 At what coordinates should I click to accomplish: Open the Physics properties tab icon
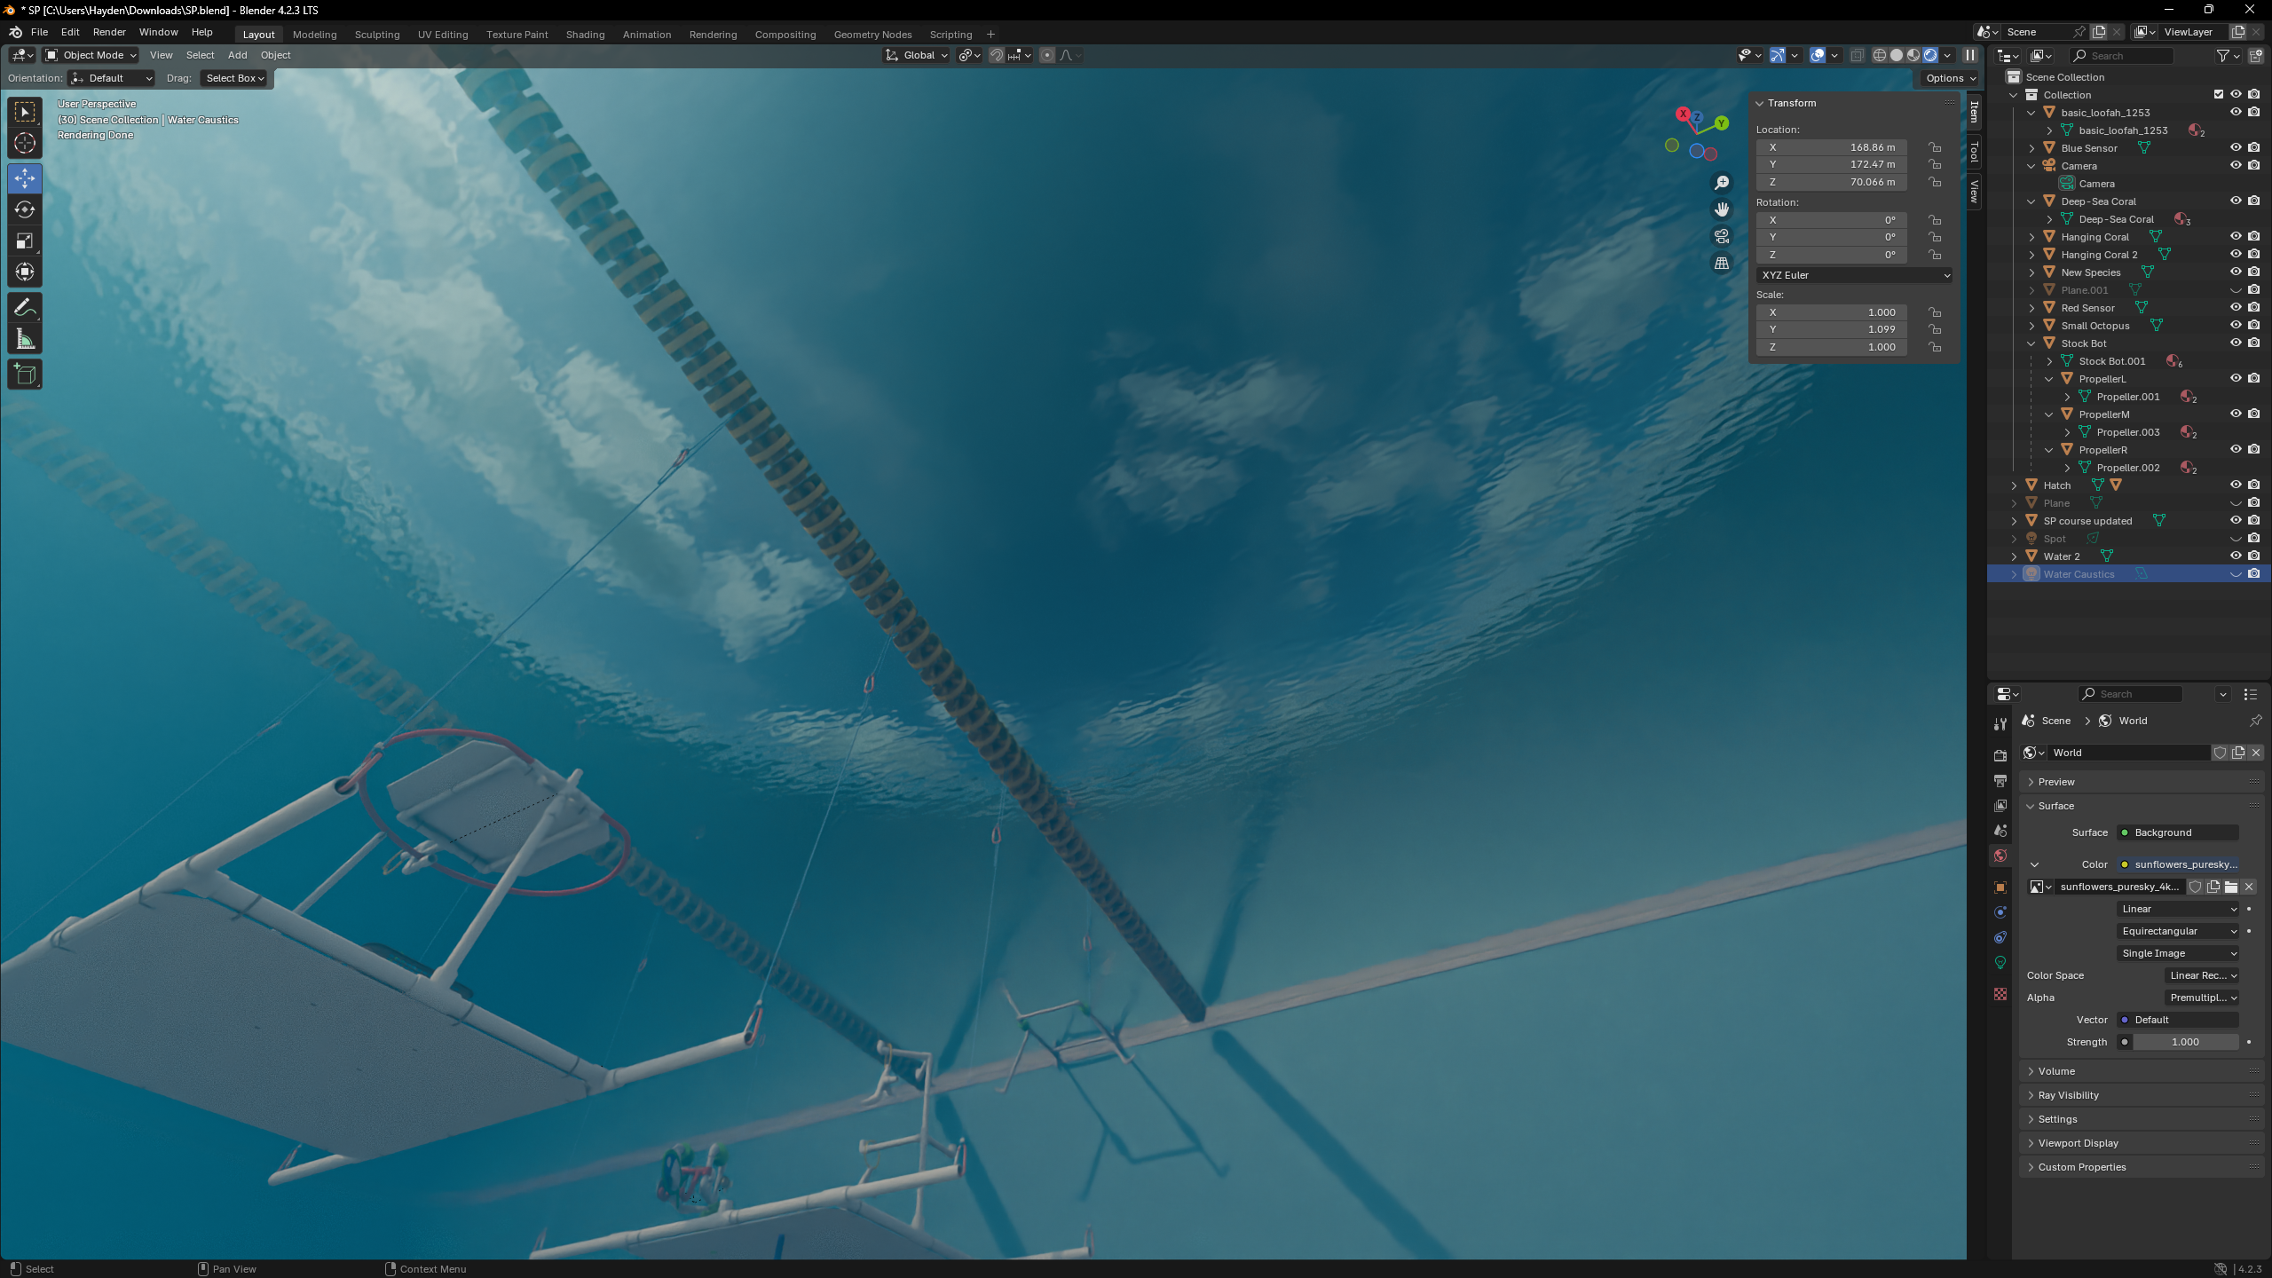[x=2000, y=912]
